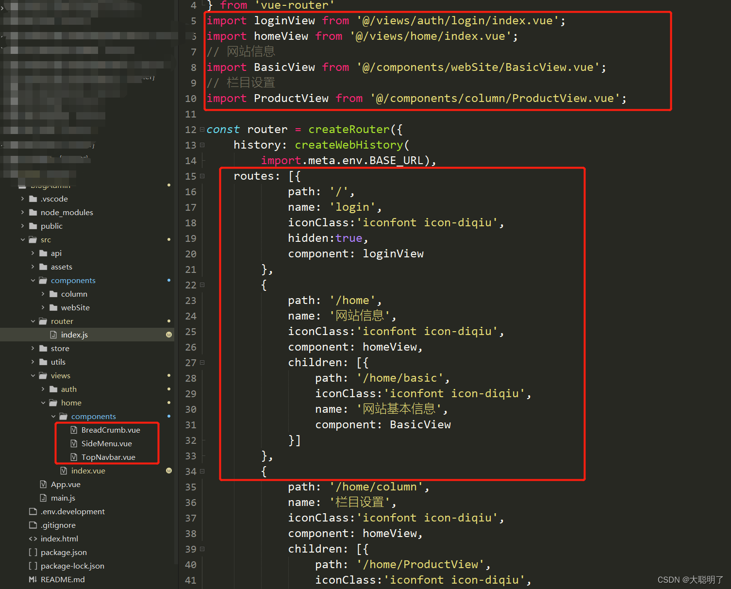Expand the utils folder chevron
The image size is (731, 589).
click(x=33, y=362)
